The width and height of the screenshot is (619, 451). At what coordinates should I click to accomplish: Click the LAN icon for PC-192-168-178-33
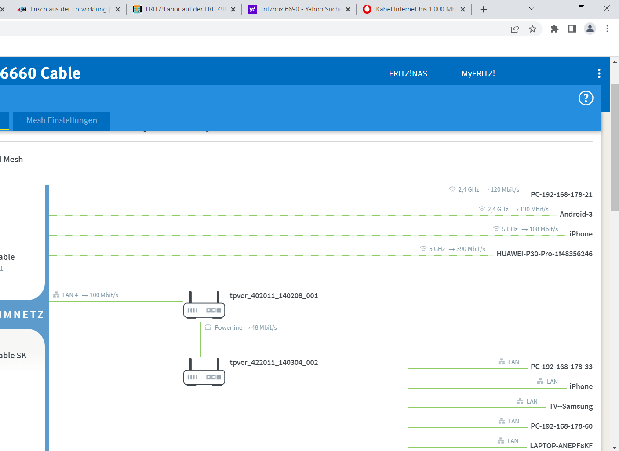[x=502, y=362]
